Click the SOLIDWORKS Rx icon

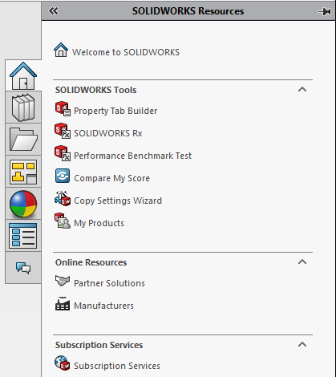[63, 131]
